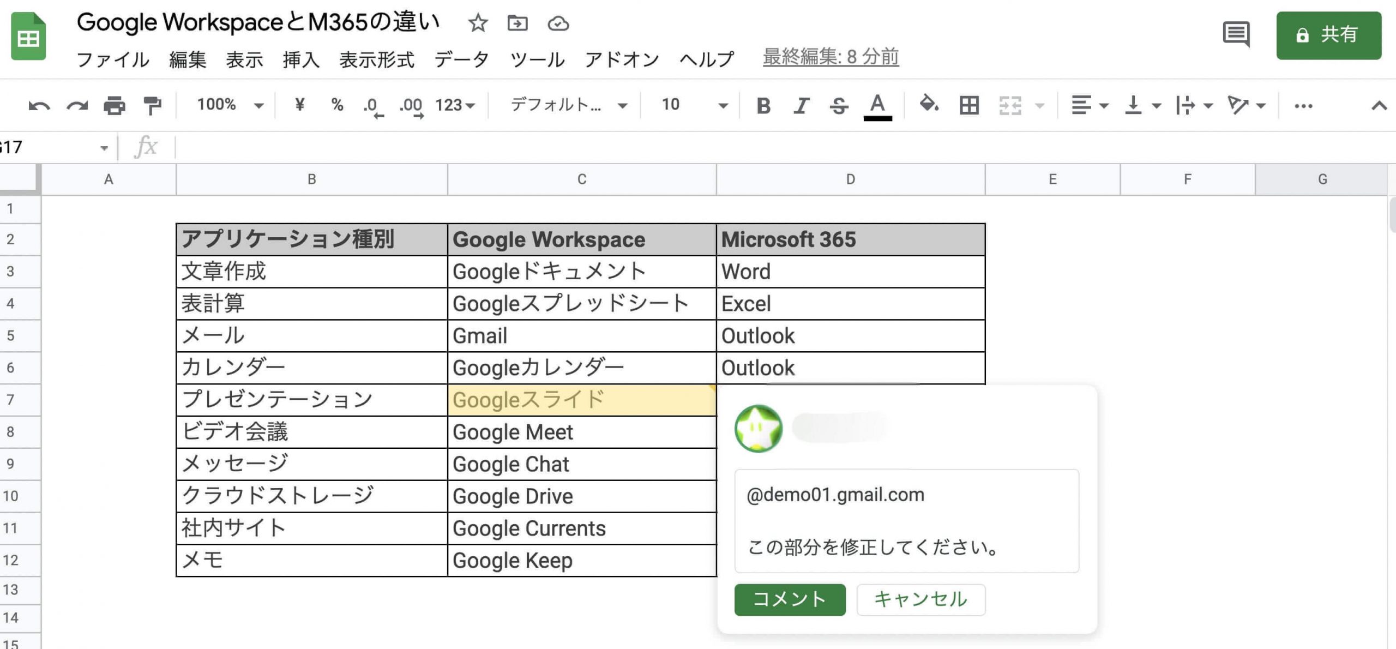Open the Google Sheets home icon
The width and height of the screenshot is (1396, 649).
coord(28,36)
